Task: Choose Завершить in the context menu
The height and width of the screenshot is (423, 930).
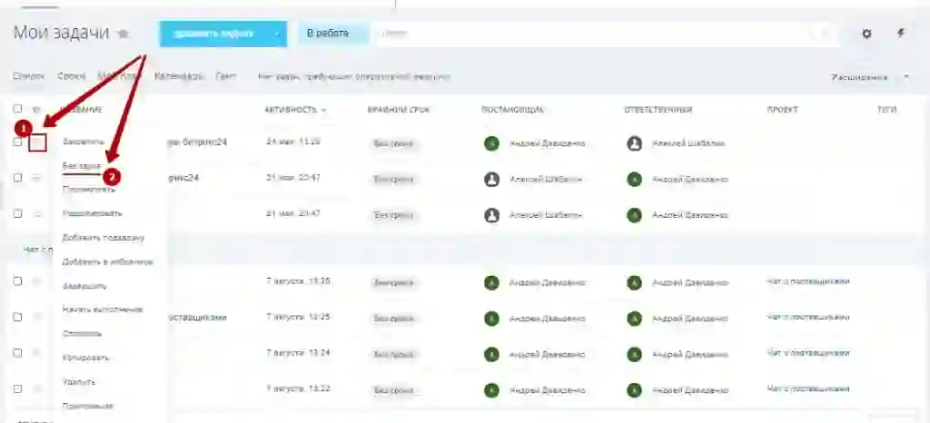Action: 84,286
